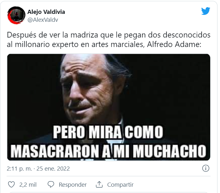
Task: Open the info circle icon beside the date
Action: click(x=206, y=168)
